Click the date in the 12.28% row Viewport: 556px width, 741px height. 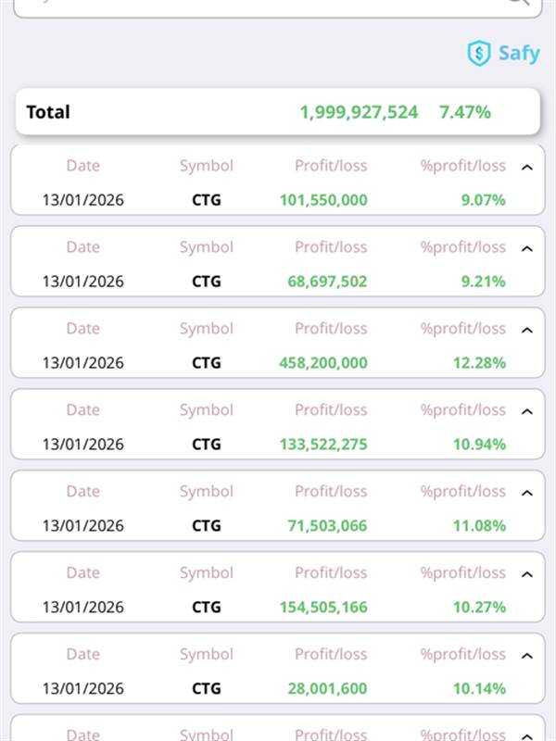[82, 362]
